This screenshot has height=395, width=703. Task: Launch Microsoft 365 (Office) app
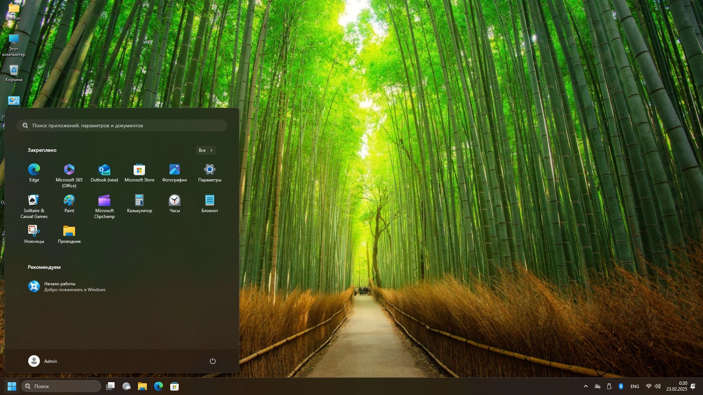click(x=69, y=173)
